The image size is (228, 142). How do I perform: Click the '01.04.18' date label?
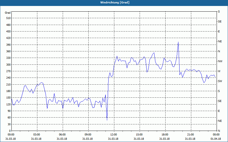pos(216,139)
